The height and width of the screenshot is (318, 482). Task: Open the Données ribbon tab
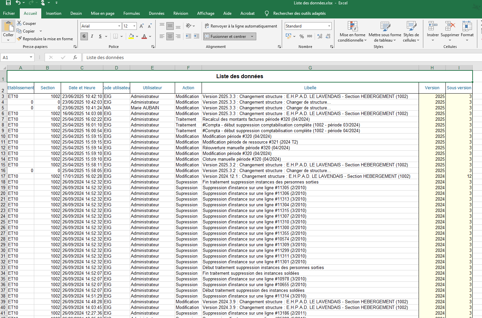(x=157, y=13)
